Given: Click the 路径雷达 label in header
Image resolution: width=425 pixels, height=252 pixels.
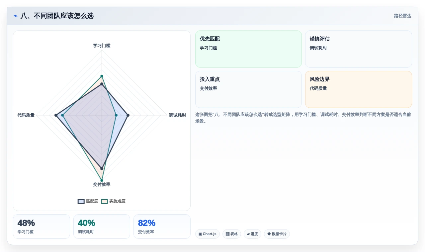Looking at the screenshot, I should tap(402, 16).
